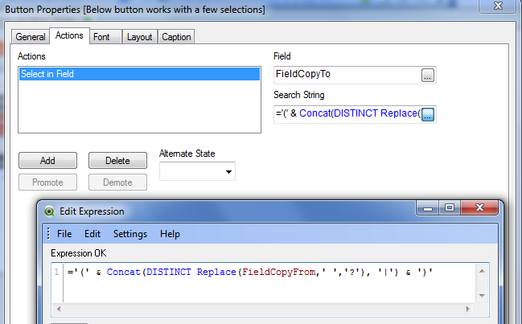Click the Delete action button
The height and width of the screenshot is (324, 522).
[x=117, y=161]
